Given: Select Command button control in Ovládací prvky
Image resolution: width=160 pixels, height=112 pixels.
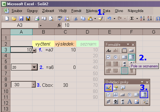Looking at the screenshot, I should click(123, 95).
